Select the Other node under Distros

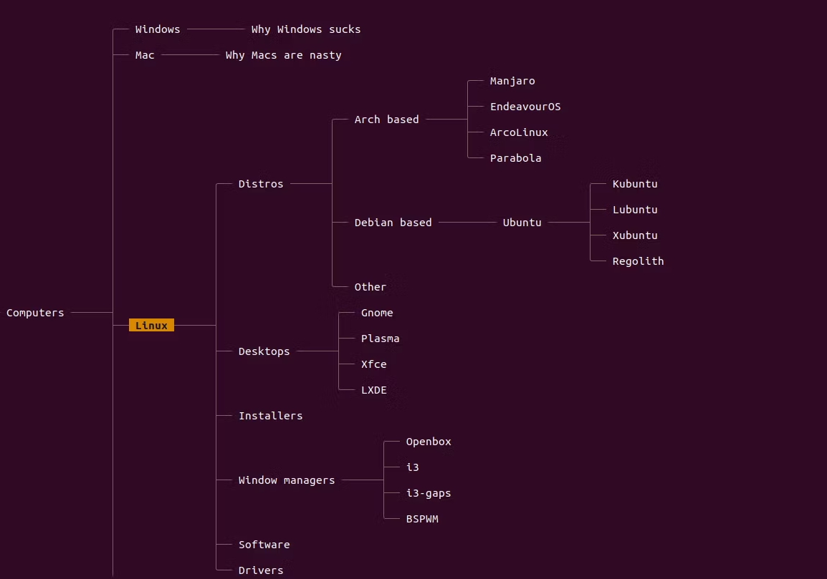tap(371, 287)
